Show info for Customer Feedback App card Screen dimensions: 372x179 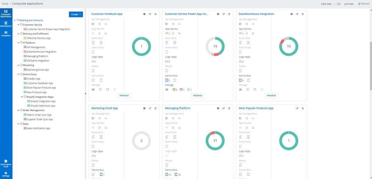[x=144, y=14]
